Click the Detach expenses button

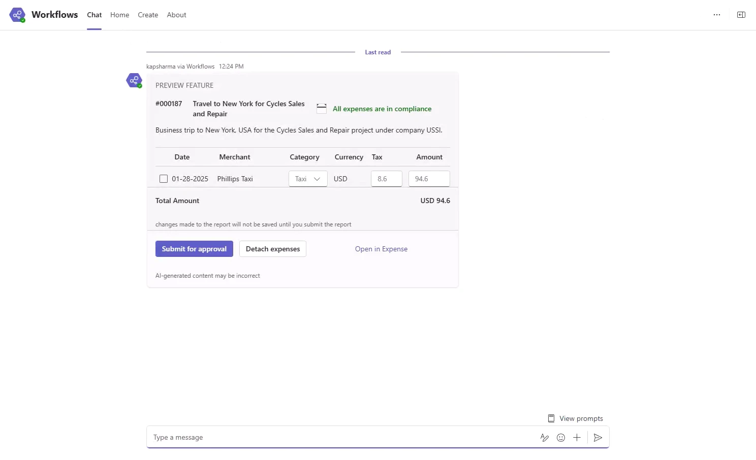(273, 249)
